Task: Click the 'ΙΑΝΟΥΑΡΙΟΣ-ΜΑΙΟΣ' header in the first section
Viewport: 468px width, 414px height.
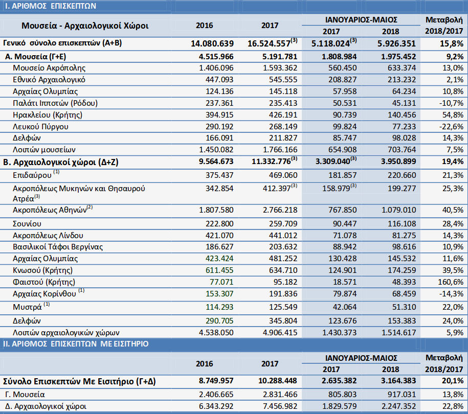Action: (361, 19)
